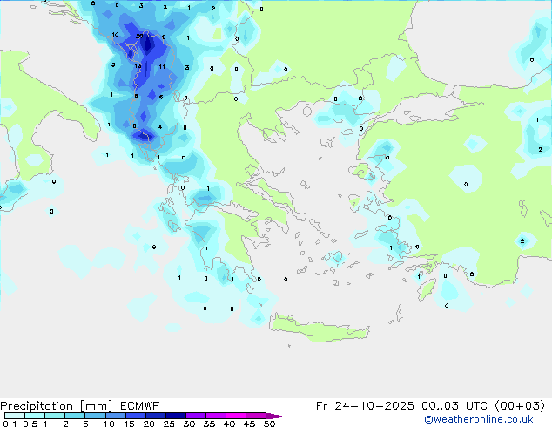Click the legend tick label 35
This screenshot has height=427, width=552.
coord(209,424)
